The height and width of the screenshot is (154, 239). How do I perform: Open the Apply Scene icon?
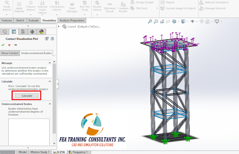pos(208,21)
